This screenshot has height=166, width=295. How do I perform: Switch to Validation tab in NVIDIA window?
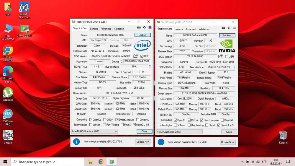click(204, 29)
